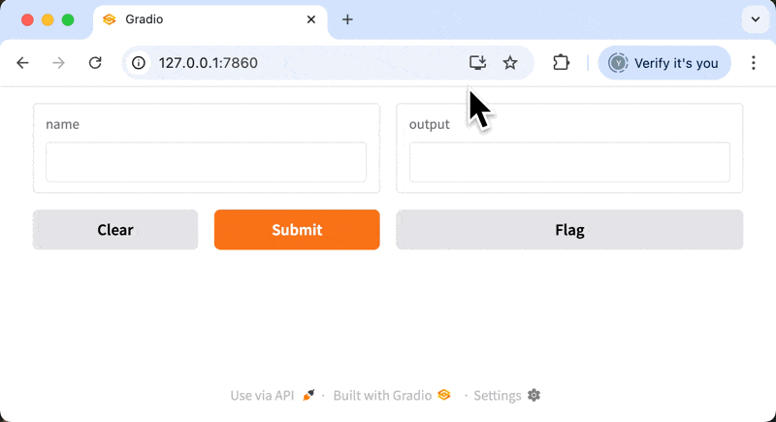Screen dimensions: 776x422
Task: Expand the tab search dropdown arrow
Action: pos(755,19)
